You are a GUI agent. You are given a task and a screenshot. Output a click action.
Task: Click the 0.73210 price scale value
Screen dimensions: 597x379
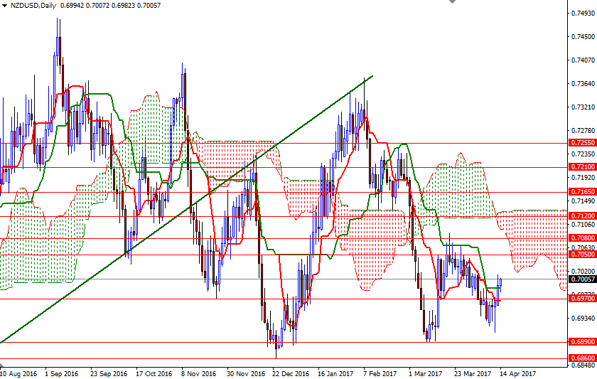pos(583,107)
